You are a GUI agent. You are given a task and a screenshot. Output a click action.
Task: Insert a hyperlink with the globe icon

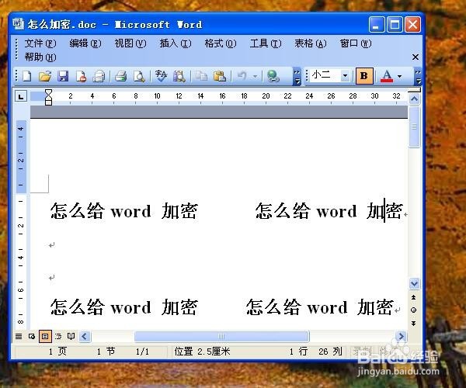273,76
